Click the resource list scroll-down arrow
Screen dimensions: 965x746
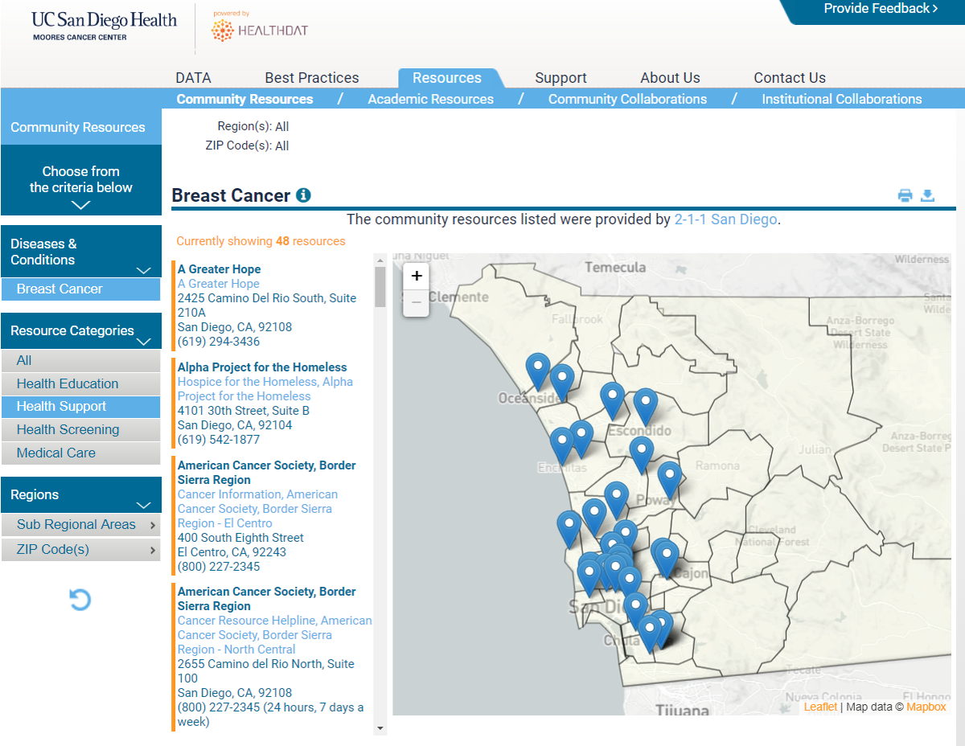(380, 728)
